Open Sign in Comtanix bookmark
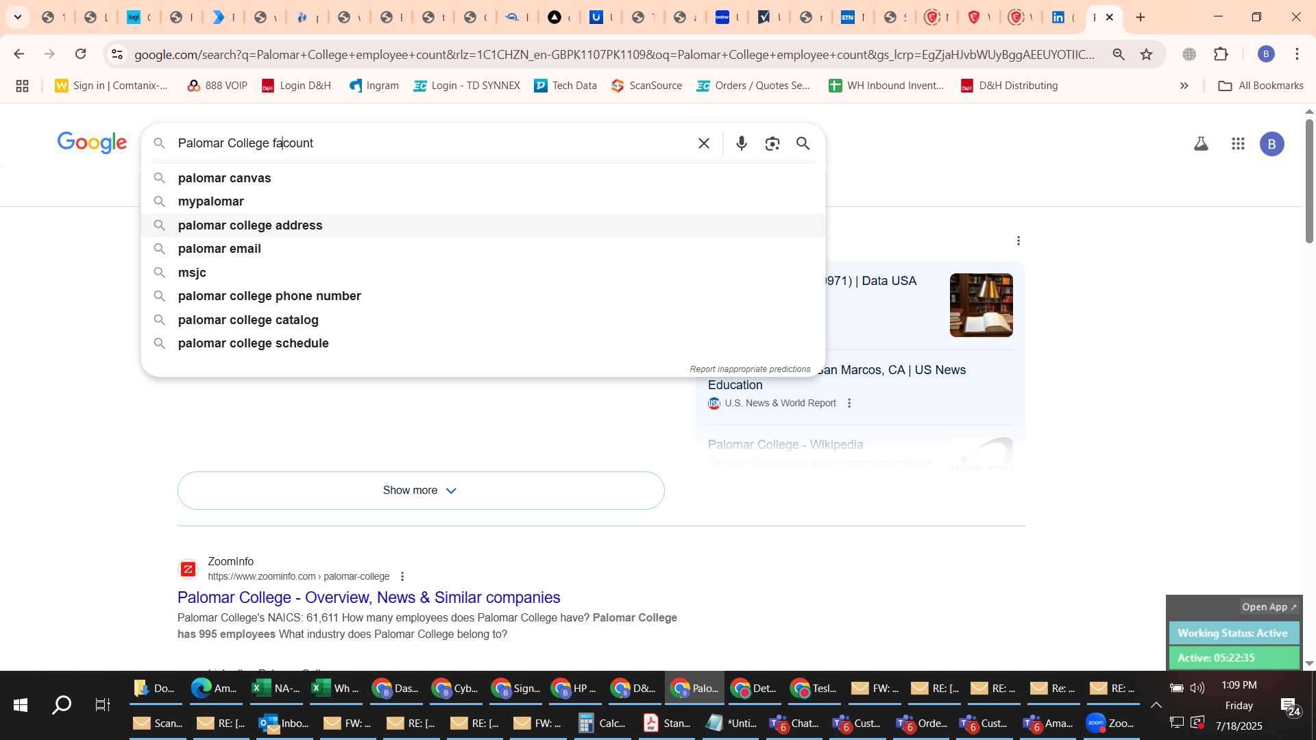The image size is (1316, 740). [x=111, y=86]
